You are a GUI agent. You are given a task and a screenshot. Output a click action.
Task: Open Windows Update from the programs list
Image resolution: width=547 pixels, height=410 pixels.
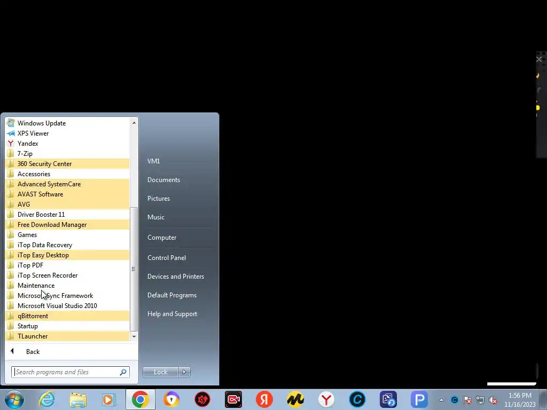(x=67, y=123)
